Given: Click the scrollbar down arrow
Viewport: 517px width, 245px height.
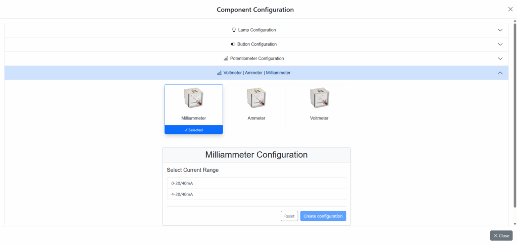Looking at the screenshot, I should click(x=514, y=223).
